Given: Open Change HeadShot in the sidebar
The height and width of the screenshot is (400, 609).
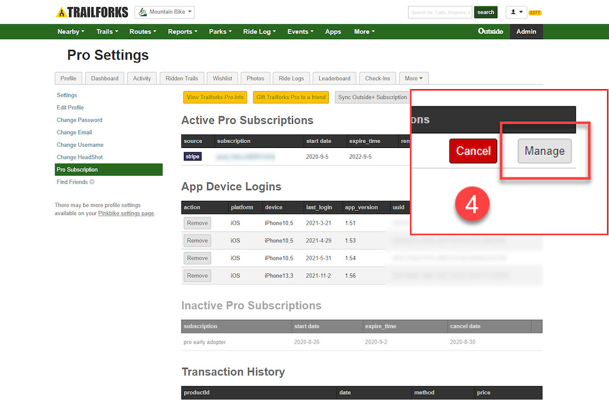Looking at the screenshot, I should [x=80, y=157].
